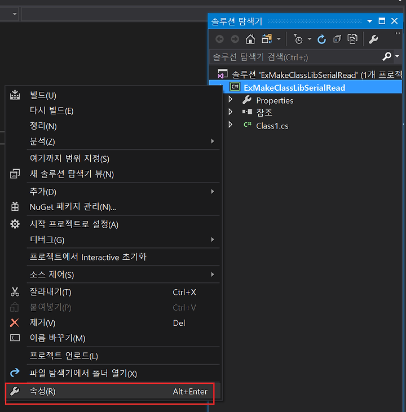This screenshot has width=406, height=412.
Task: Choose 여기까지 범위 지정(S)
Action: [113, 158]
